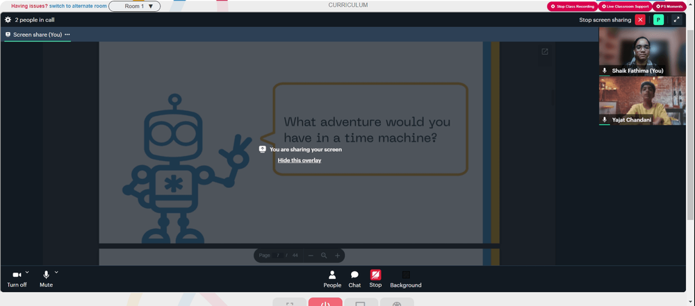The width and height of the screenshot is (695, 306).
Task: Click Hide this overlay link
Action: [299, 160]
